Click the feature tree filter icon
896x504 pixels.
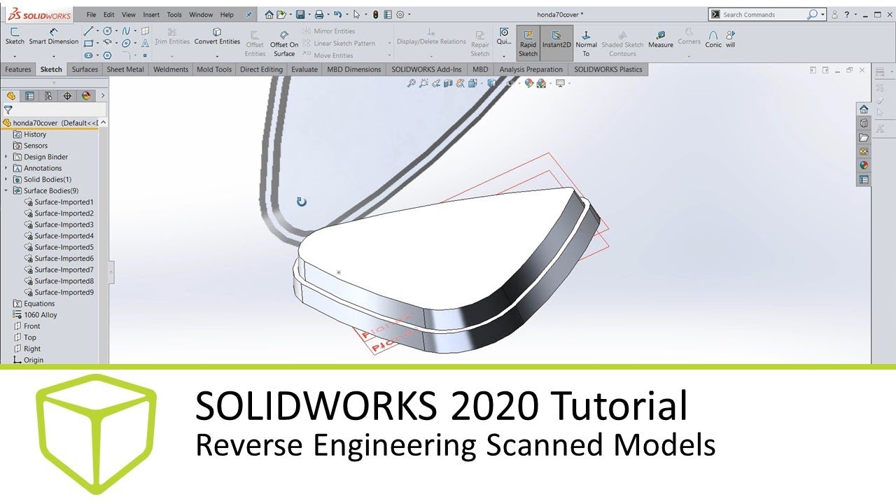pyautogui.click(x=8, y=110)
